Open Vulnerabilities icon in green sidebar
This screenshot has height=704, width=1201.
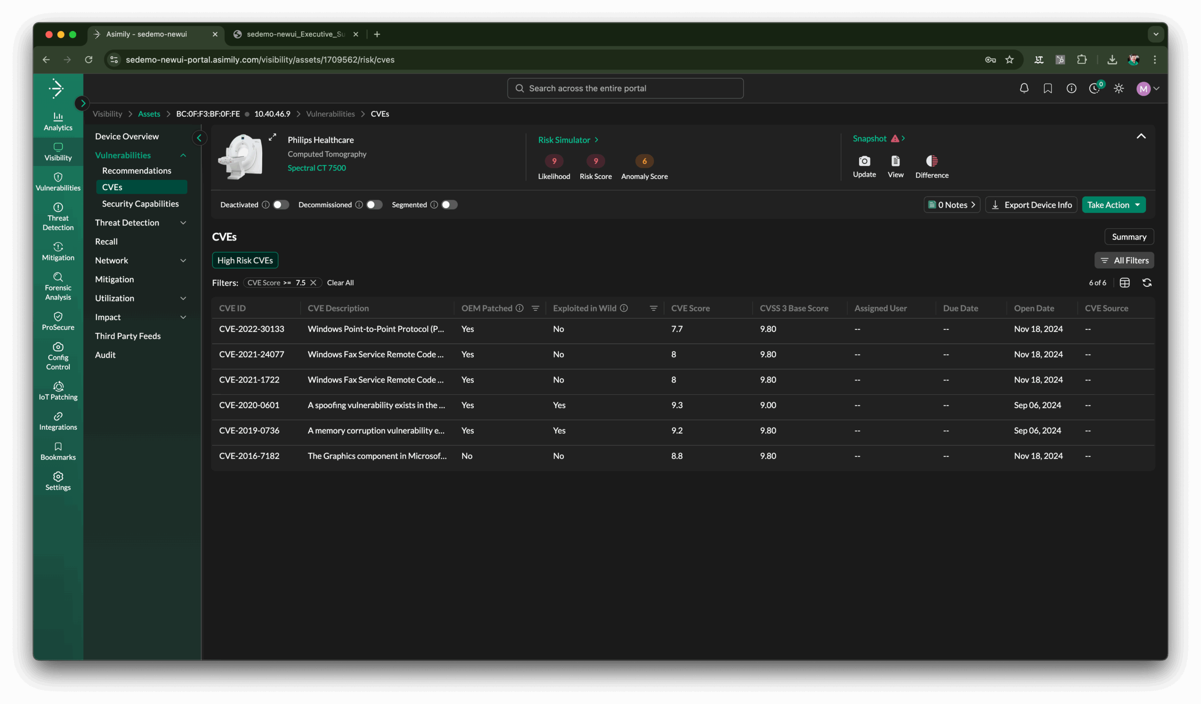point(58,182)
